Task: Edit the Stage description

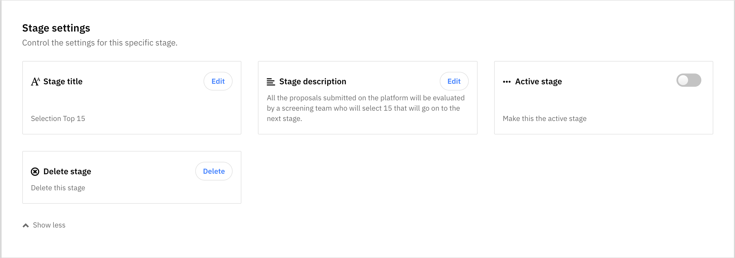Action: click(x=454, y=81)
